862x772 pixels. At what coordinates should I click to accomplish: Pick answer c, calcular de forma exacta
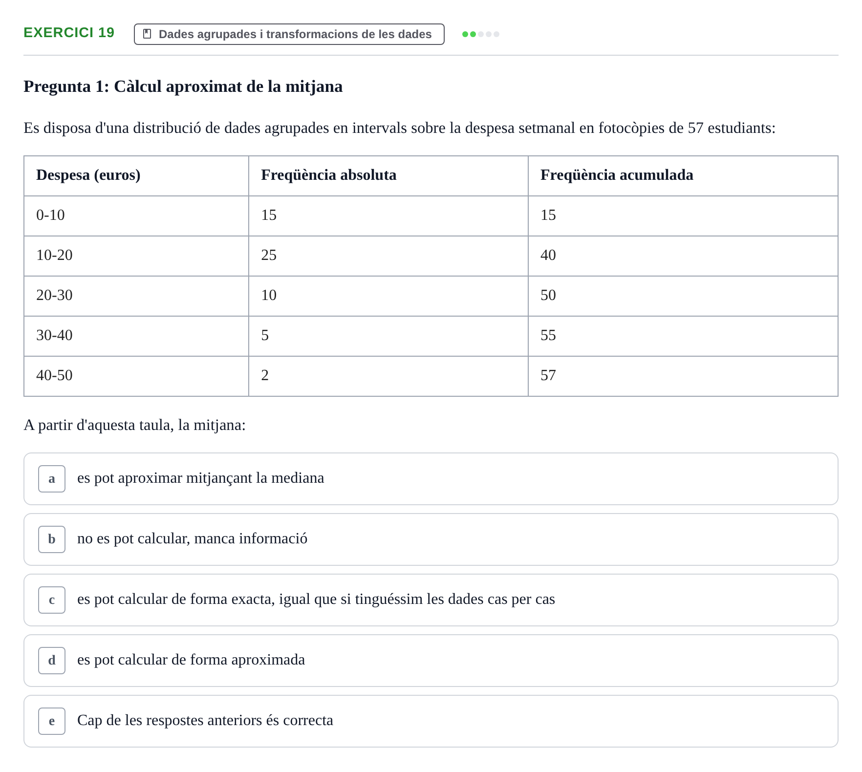point(431,600)
